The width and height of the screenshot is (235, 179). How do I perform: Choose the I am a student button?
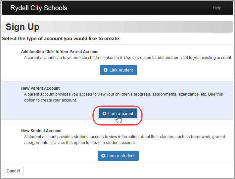coord(118,156)
